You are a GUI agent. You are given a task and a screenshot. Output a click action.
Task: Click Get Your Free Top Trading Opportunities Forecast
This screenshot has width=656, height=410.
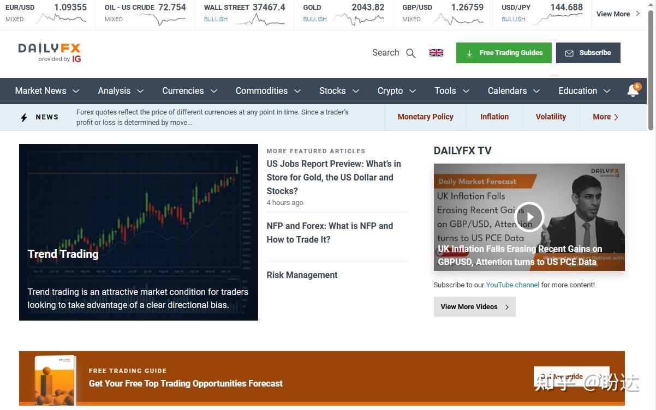(x=186, y=384)
